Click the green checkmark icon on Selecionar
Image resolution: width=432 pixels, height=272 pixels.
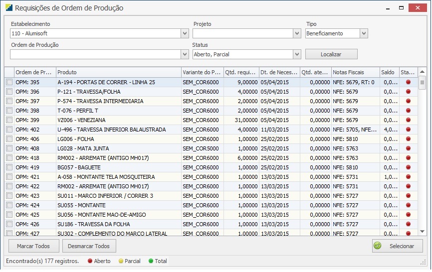click(378, 246)
